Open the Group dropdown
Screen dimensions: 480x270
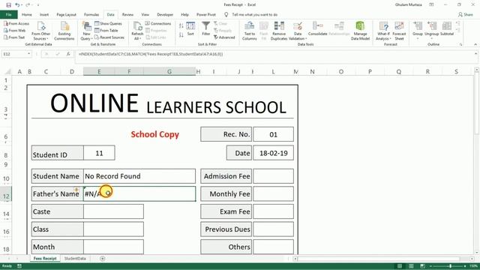tap(418, 31)
